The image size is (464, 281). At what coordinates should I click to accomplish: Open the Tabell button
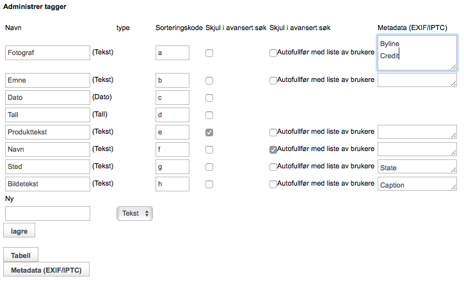click(x=21, y=255)
